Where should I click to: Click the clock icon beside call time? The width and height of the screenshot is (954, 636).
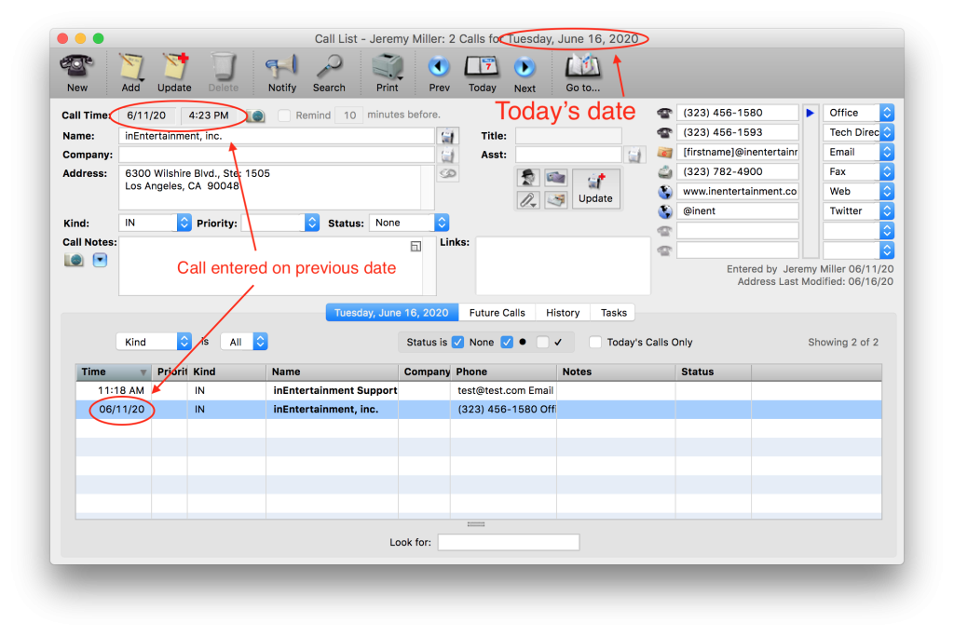[256, 115]
